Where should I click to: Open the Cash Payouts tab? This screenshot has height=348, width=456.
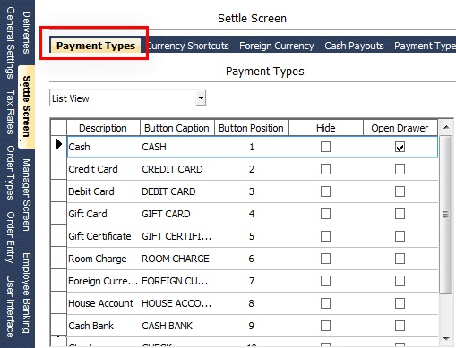354,46
